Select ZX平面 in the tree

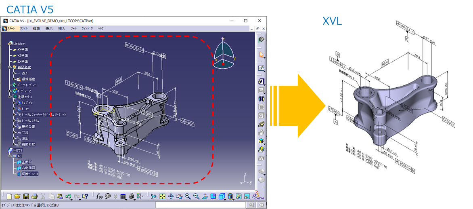23,61
